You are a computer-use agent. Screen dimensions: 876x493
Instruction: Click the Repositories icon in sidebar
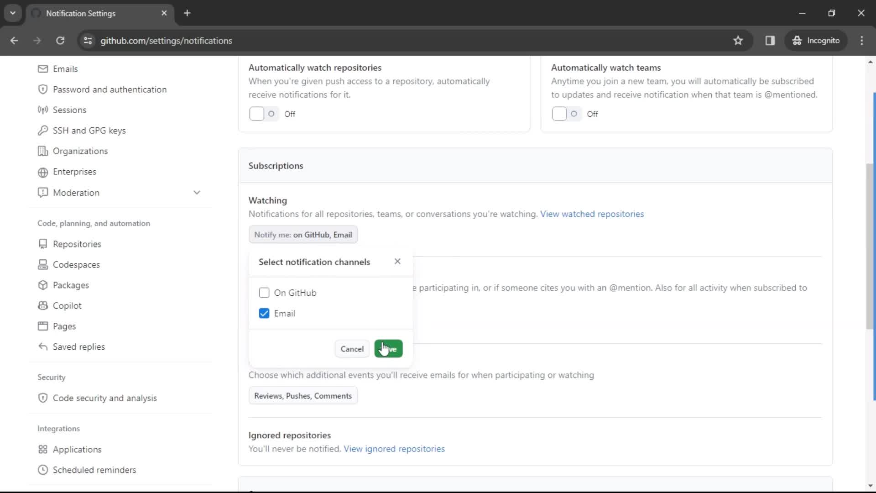[43, 244]
